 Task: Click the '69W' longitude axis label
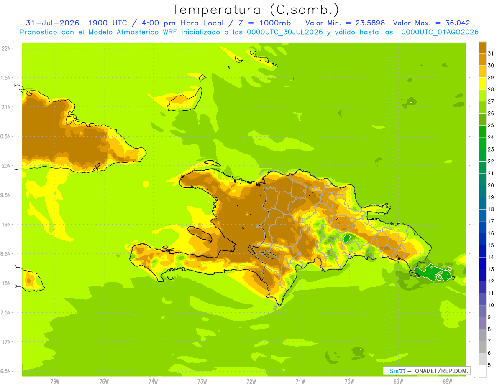[x=398, y=382]
